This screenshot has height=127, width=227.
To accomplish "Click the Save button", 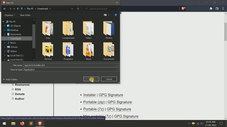I will [91, 79].
